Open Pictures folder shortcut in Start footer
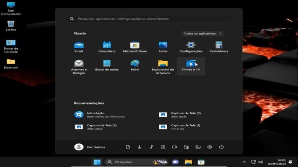 pos(163,147)
